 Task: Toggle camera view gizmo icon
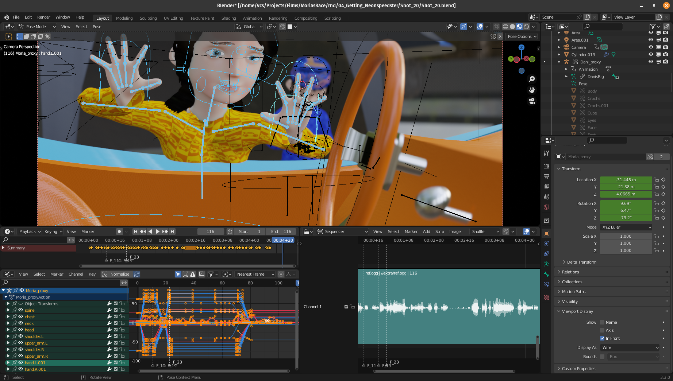[x=532, y=101]
